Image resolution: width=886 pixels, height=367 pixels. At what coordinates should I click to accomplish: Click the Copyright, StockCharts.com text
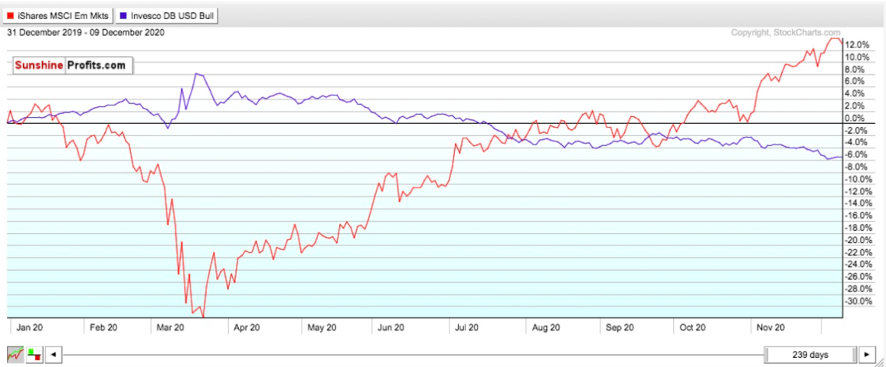[x=786, y=33]
